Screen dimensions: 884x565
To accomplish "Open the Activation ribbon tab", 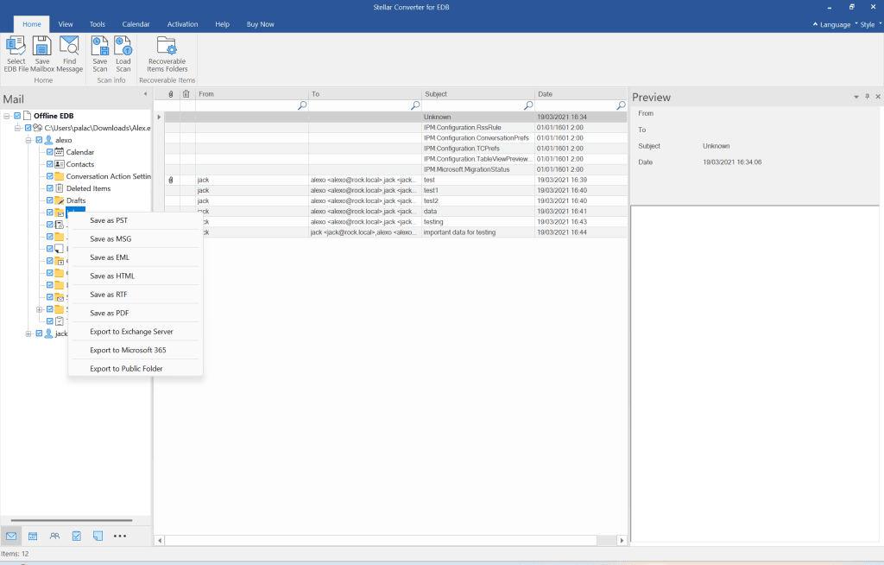I will (x=183, y=24).
